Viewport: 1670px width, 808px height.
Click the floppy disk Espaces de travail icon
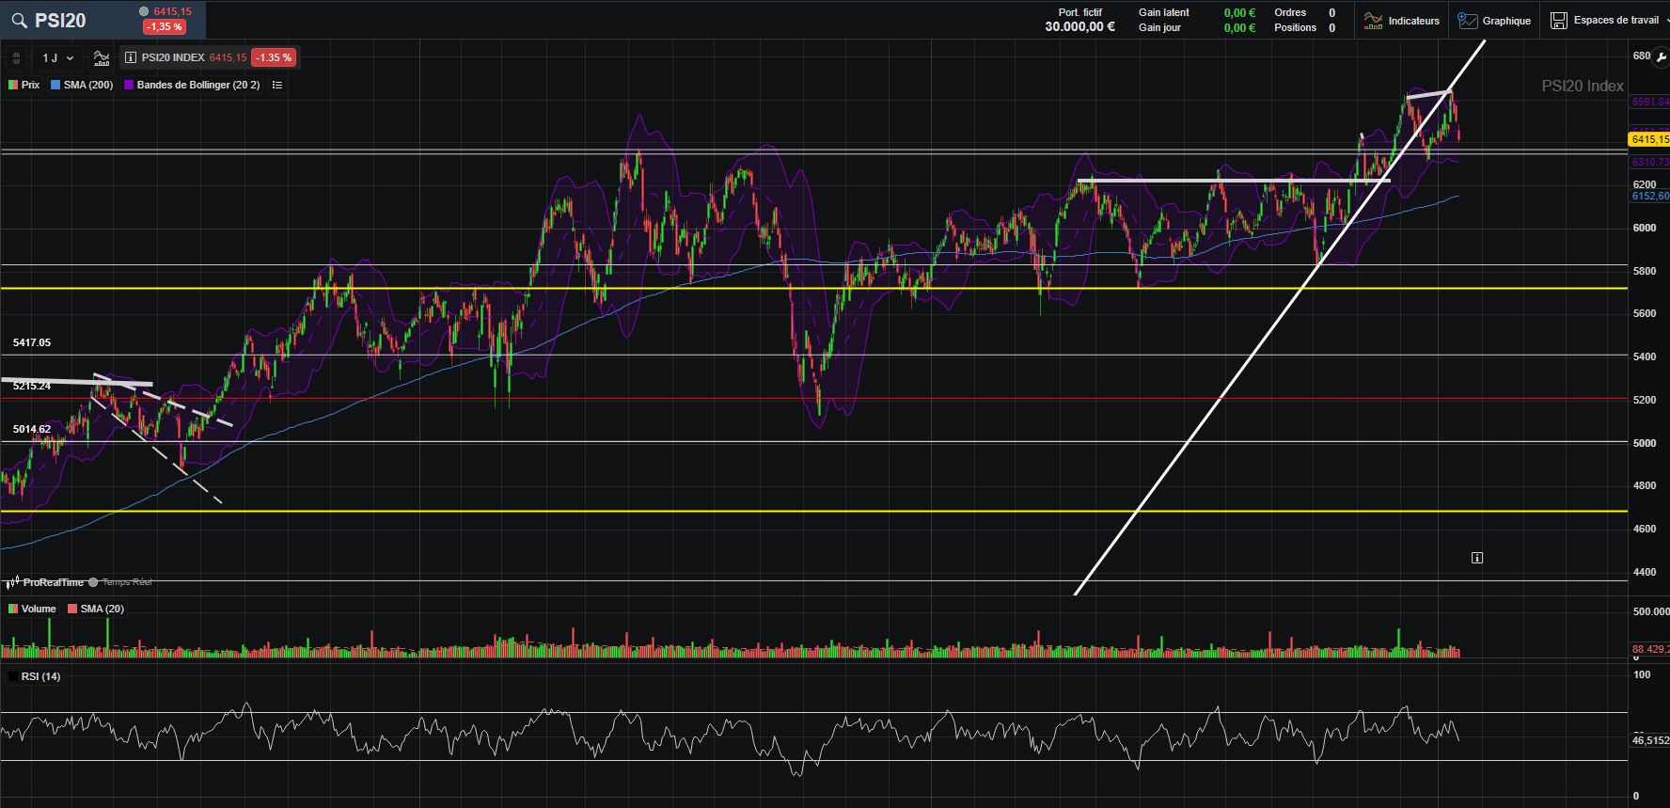tap(1559, 21)
